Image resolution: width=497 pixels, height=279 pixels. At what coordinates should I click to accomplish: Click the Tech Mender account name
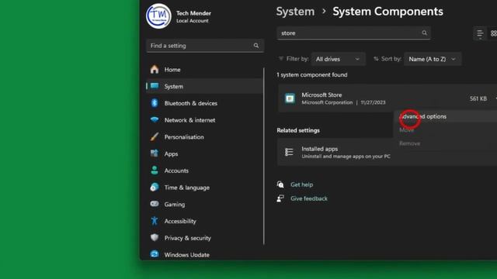point(193,13)
